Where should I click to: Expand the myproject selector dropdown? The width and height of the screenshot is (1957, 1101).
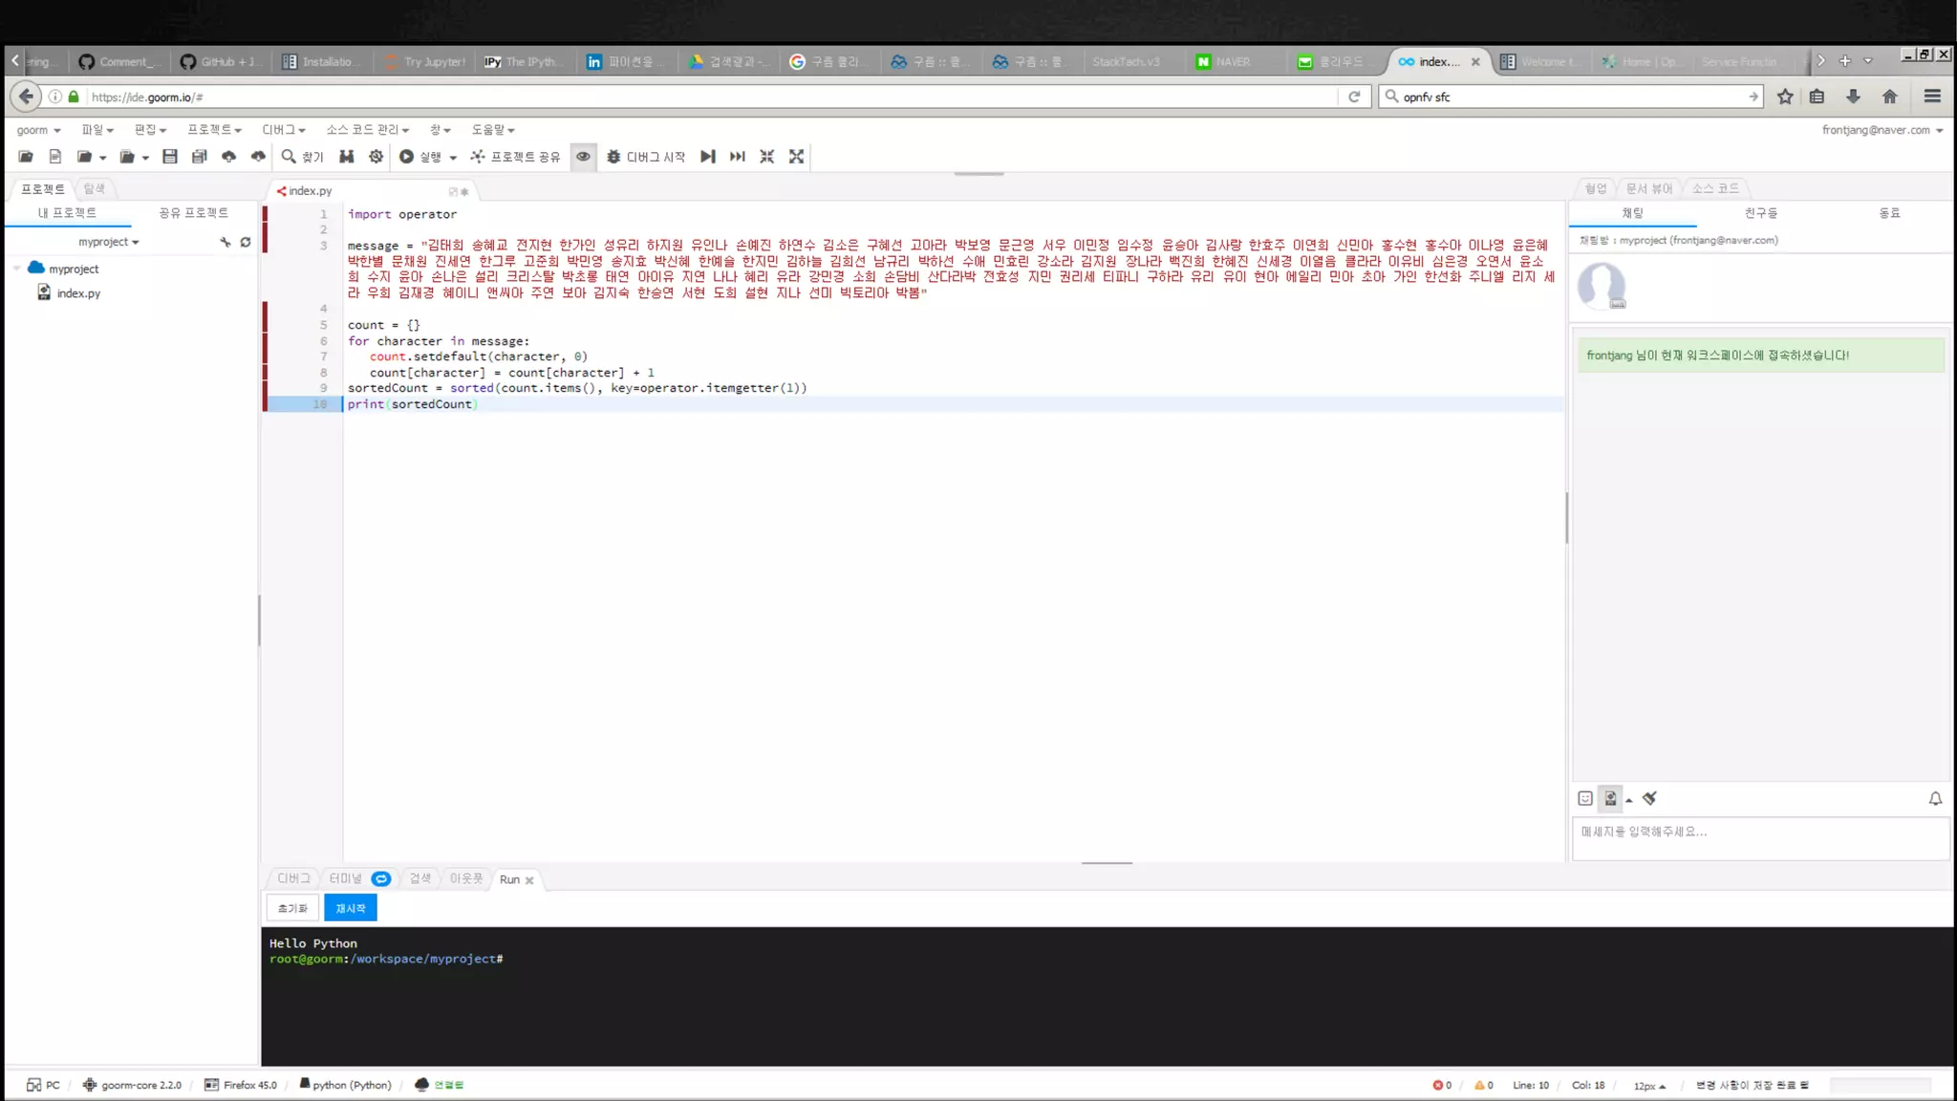tap(109, 243)
